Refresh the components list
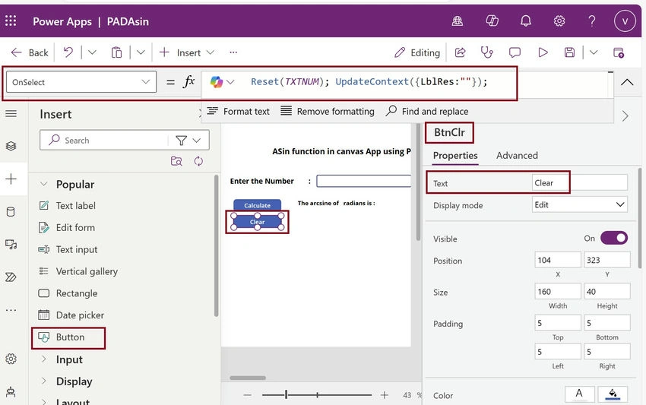Viewport: 646px width, 405px height. (x=198, y=161)
